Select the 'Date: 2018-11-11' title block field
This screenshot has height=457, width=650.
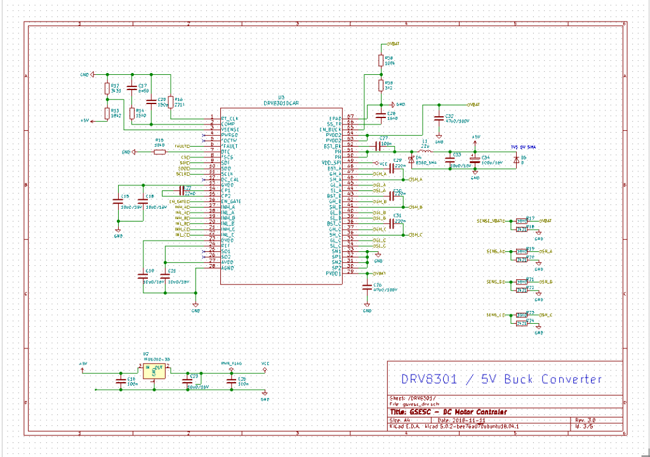pyautogui.click(x=461, y=420)
